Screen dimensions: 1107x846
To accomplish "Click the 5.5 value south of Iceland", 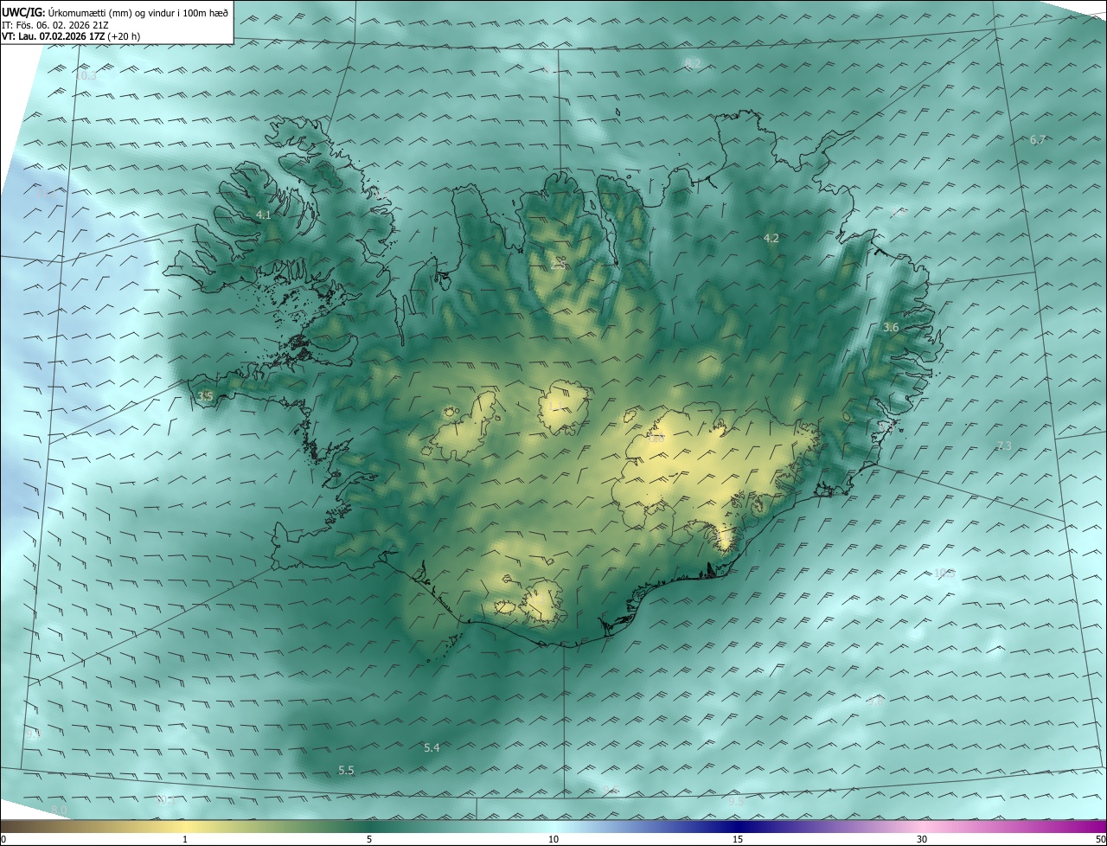I will pos(346,770).
